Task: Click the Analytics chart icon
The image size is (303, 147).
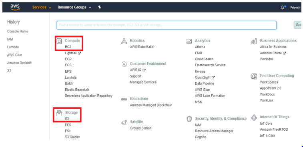Action: coord(189,41)
